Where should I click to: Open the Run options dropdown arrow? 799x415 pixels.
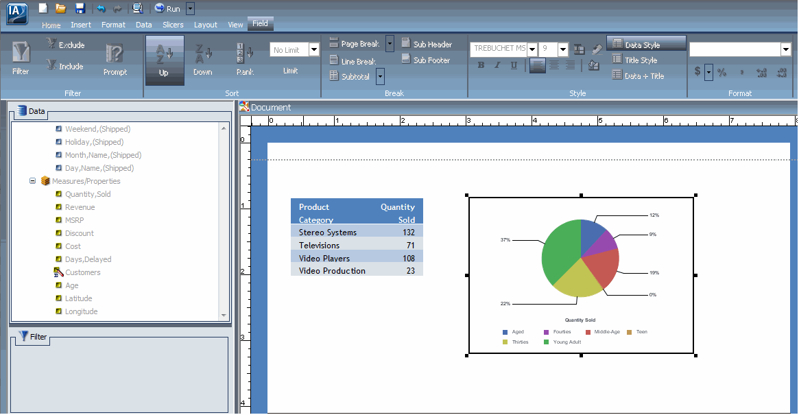click(190, 9)
